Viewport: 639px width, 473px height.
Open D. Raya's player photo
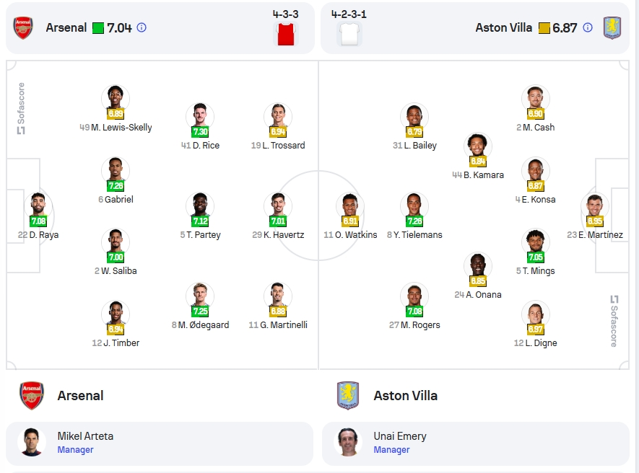pyautogui.click(x=38, y=205)
